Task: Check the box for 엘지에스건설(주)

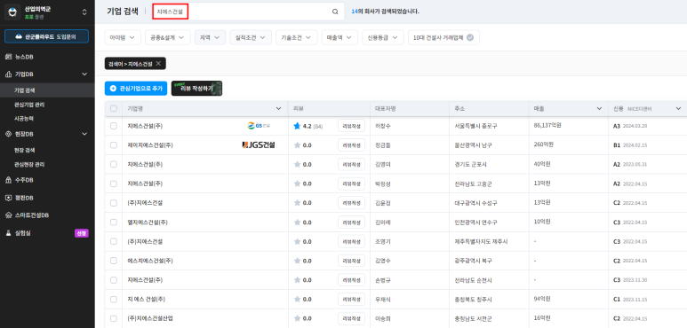Action: click(114, 223)
